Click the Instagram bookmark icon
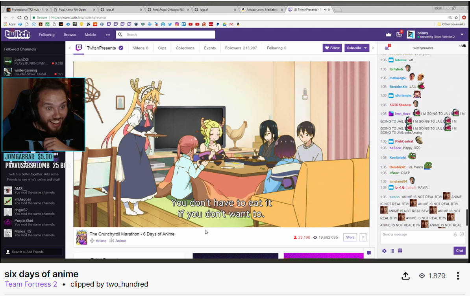This screenshot has height=296, width=470. coord(177,24)
